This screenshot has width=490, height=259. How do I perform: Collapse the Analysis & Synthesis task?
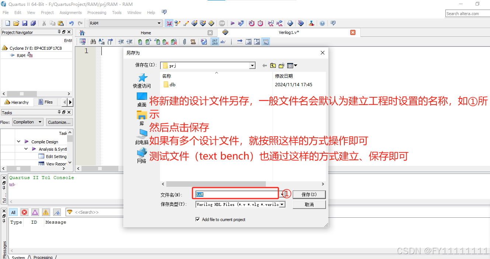pyautogui.click(x=26, y=149)
